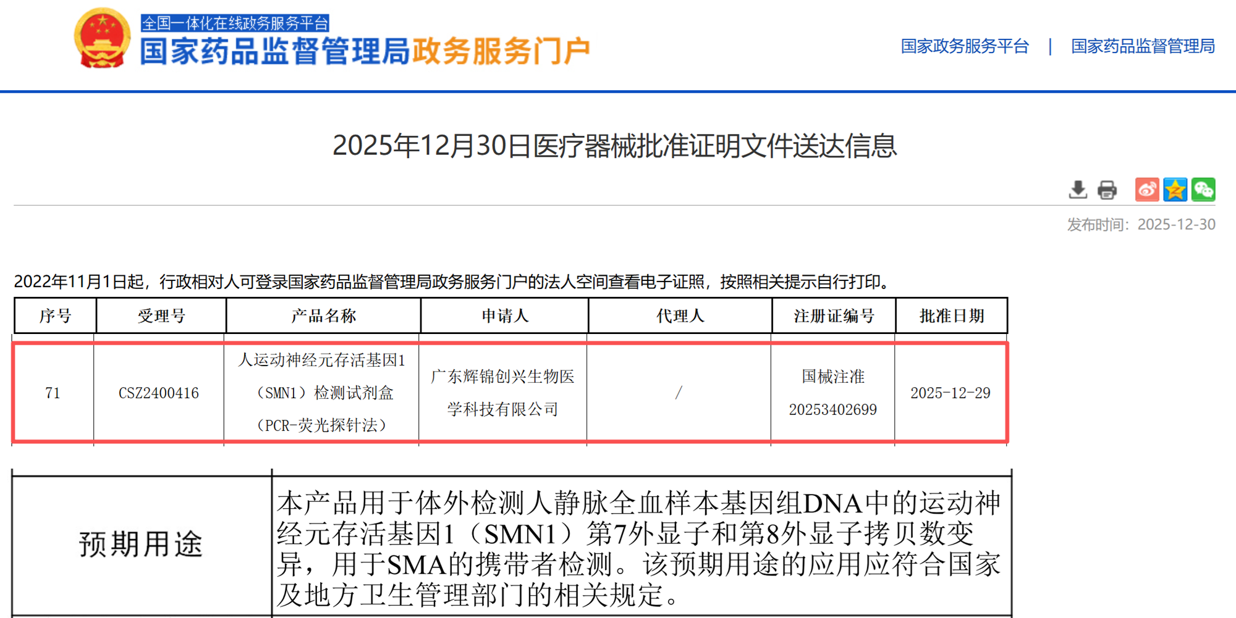Click the 序号 column header
Image resolution: width=1236 pixels, height=618 pixels.
click(55, 316)
